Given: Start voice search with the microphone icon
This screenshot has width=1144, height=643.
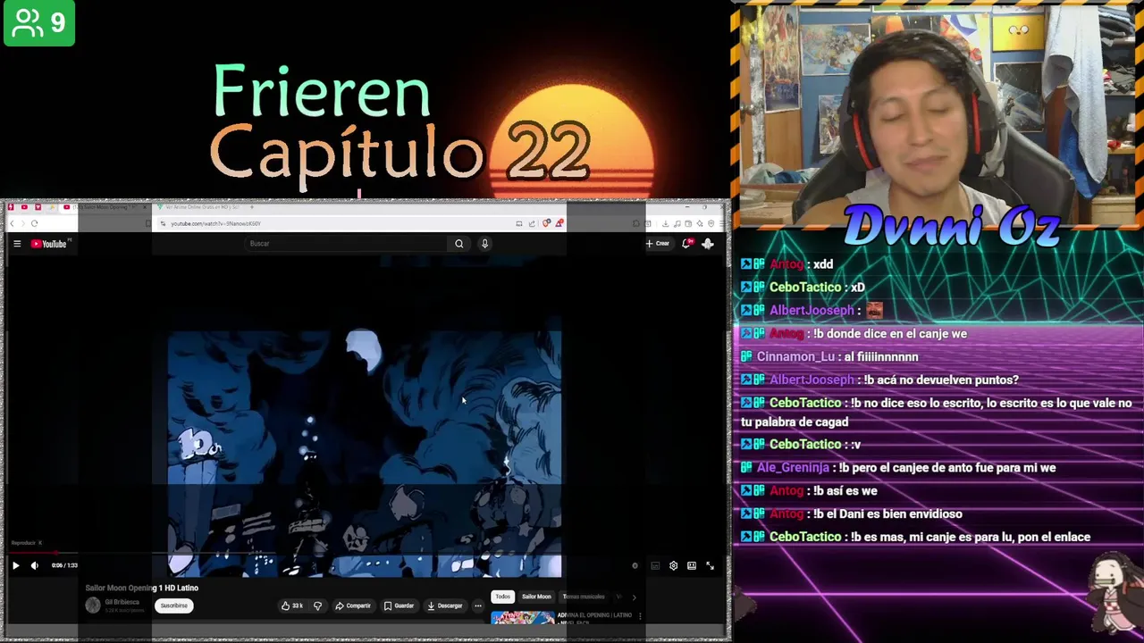Looking at the screenshot, I should [484, 244].
